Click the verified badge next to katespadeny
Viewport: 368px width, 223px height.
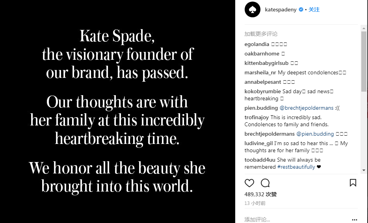click(x=301, y=9)
